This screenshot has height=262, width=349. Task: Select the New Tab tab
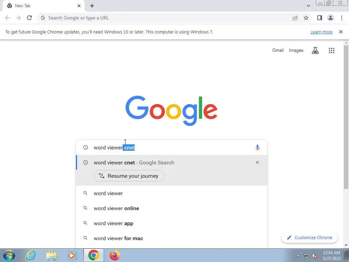click(44, 6)
